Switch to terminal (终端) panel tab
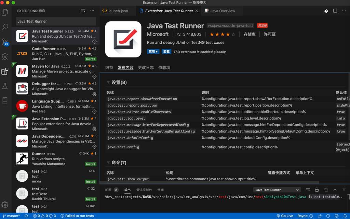350x219 pixels. click(x=161, y=190)
